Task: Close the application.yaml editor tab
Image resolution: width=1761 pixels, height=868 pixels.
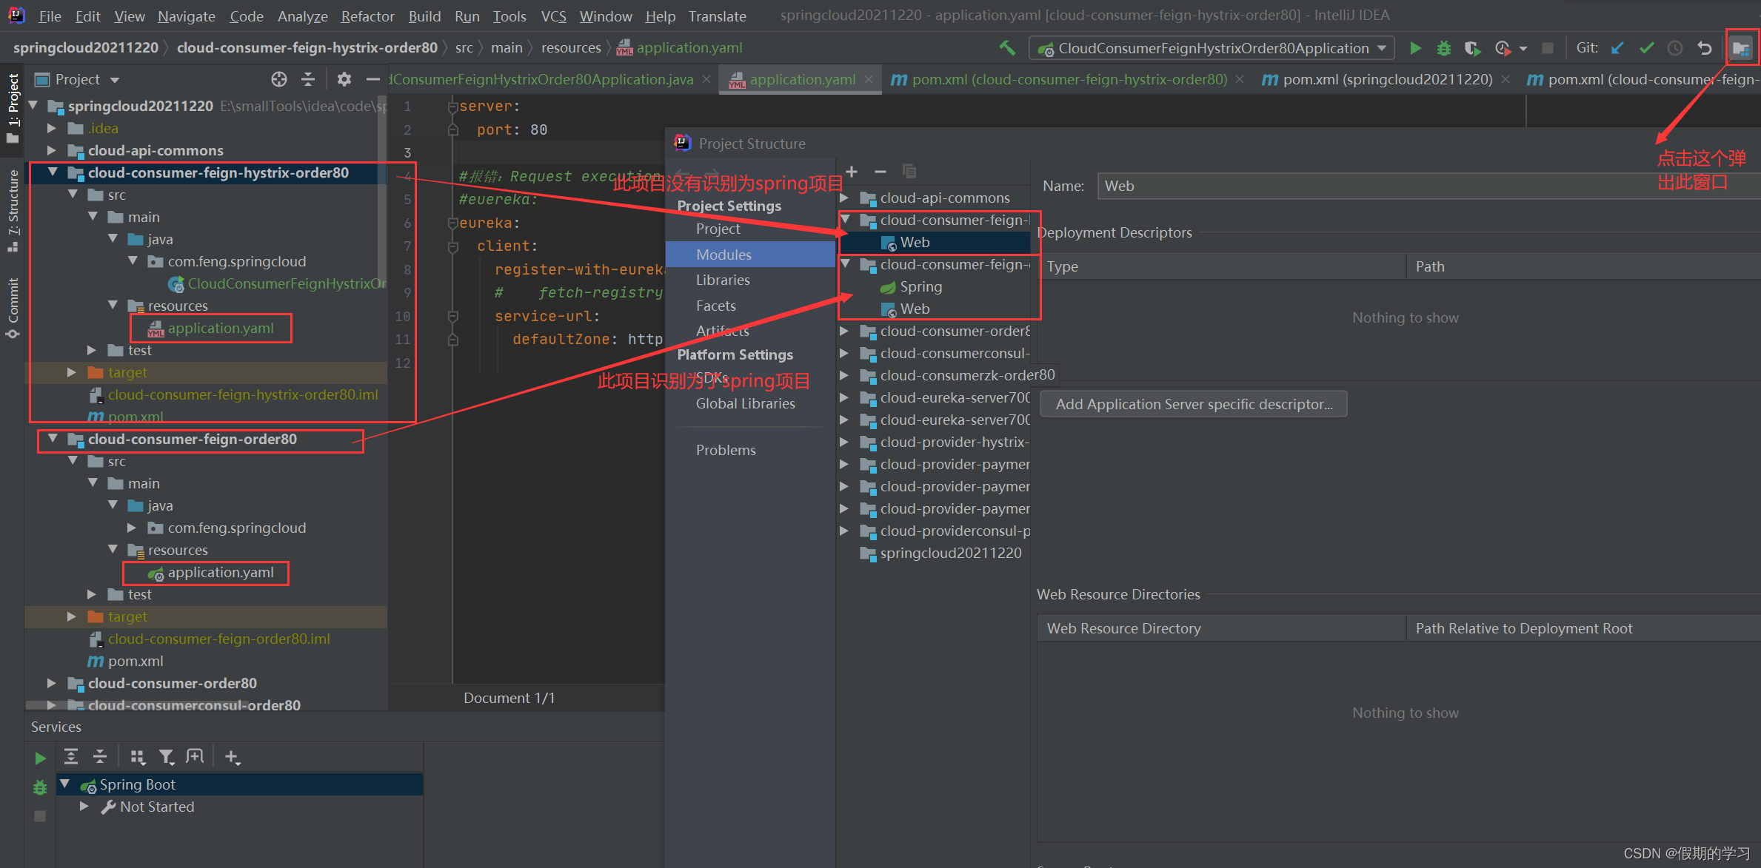Action: point(869,79)
